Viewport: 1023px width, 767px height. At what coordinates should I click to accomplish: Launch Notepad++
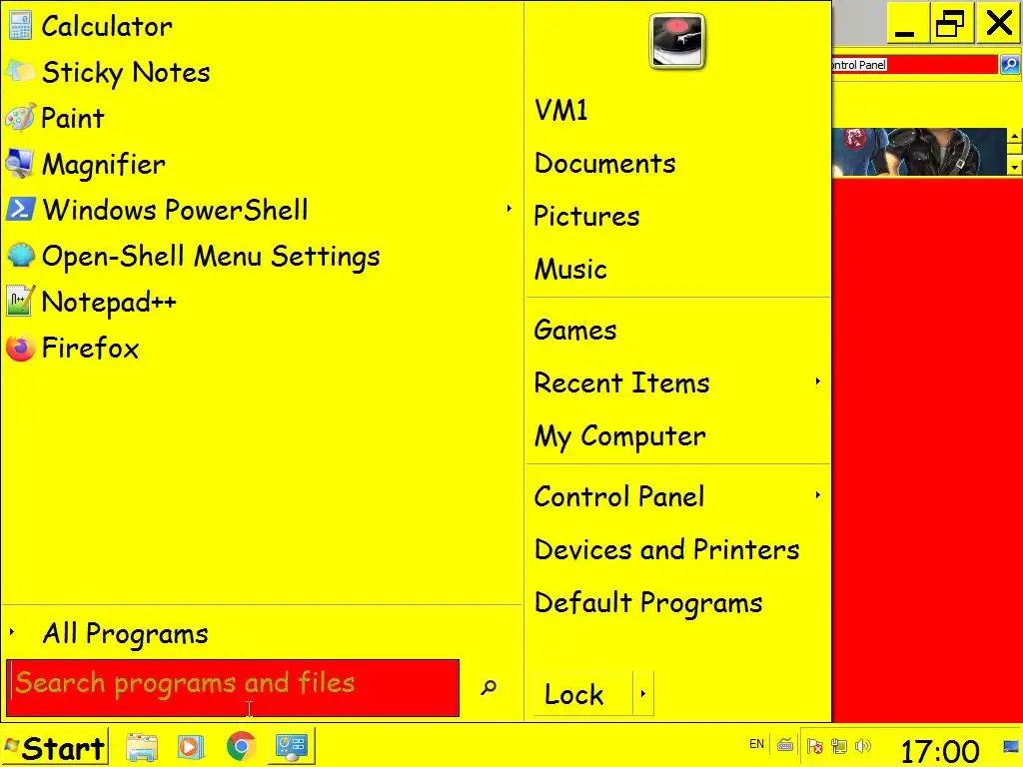coord(261,302)
